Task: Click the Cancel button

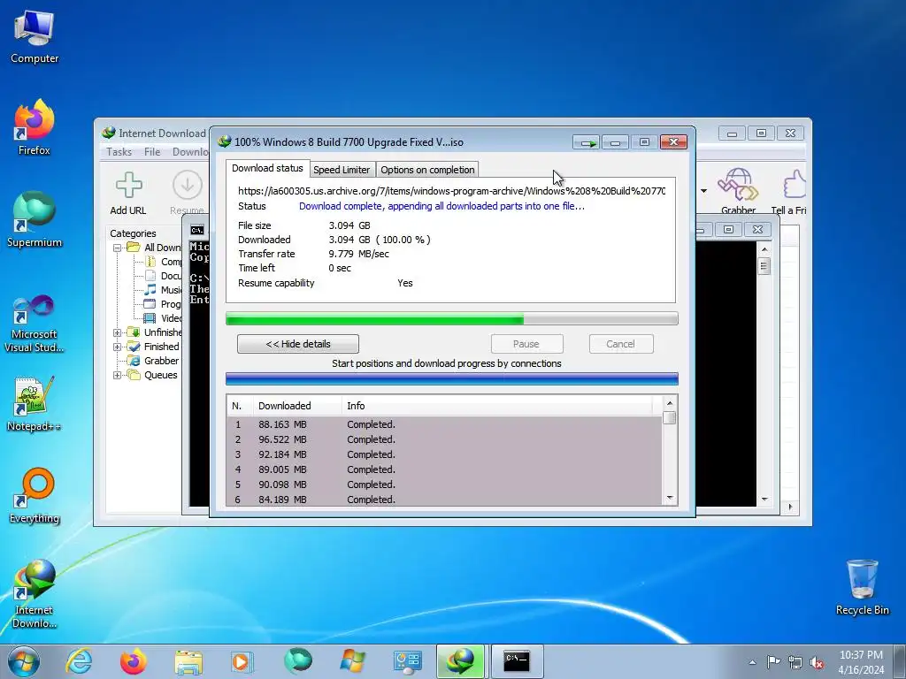Action: point(621,344)
